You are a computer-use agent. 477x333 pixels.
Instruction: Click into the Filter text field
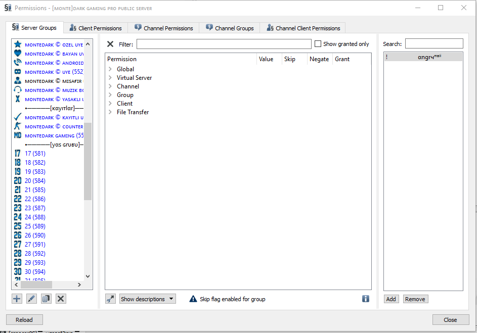[224, 44]
